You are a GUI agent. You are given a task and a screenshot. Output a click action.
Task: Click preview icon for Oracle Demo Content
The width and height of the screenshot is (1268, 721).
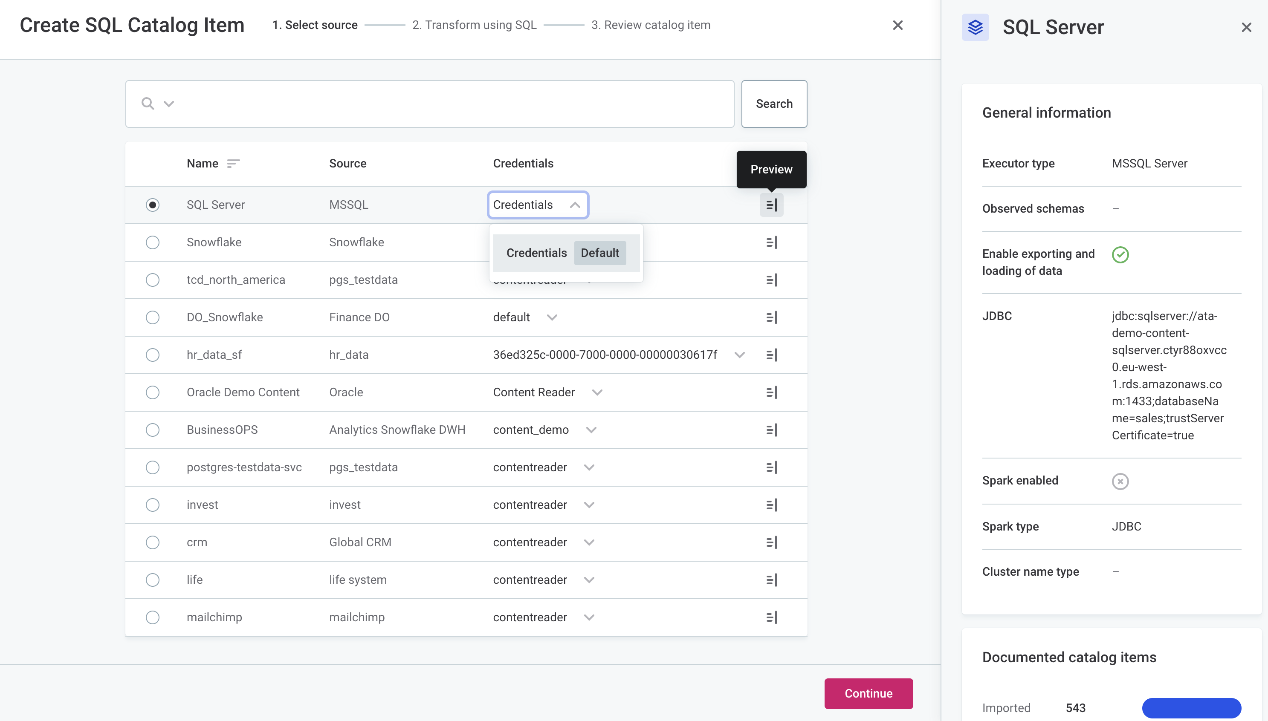coord(771,392)
